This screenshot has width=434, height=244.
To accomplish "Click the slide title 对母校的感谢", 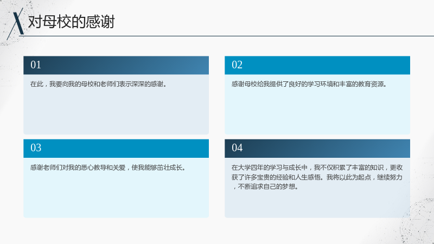I will coord(72,22).
